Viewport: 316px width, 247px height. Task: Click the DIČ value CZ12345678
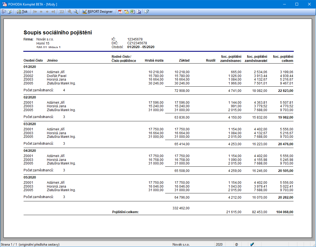pyautogui.click(x=137, y=43)
